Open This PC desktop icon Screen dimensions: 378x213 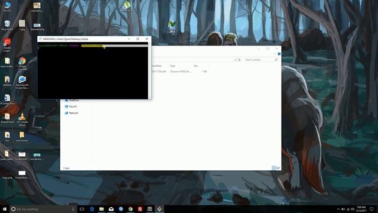pyautogui.click(x=7, y=7)
